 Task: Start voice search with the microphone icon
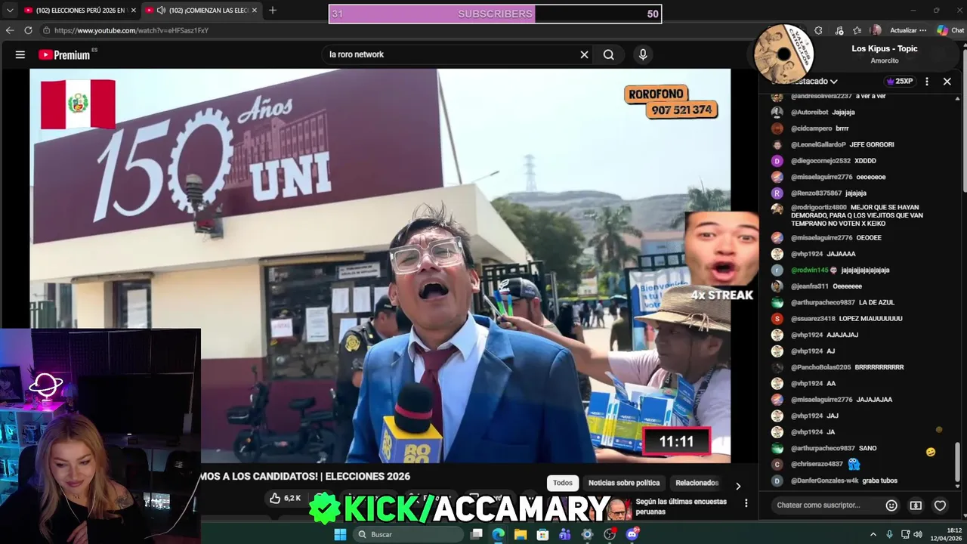point(643,54)
